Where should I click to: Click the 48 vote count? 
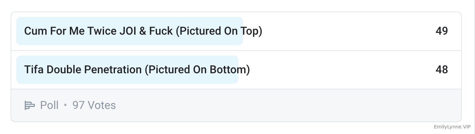[x=442, y=70]
